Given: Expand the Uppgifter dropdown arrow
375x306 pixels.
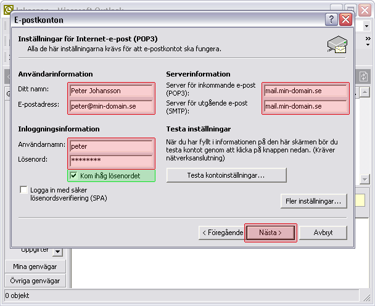Looking at the screenshot, I should pos(57,251).
